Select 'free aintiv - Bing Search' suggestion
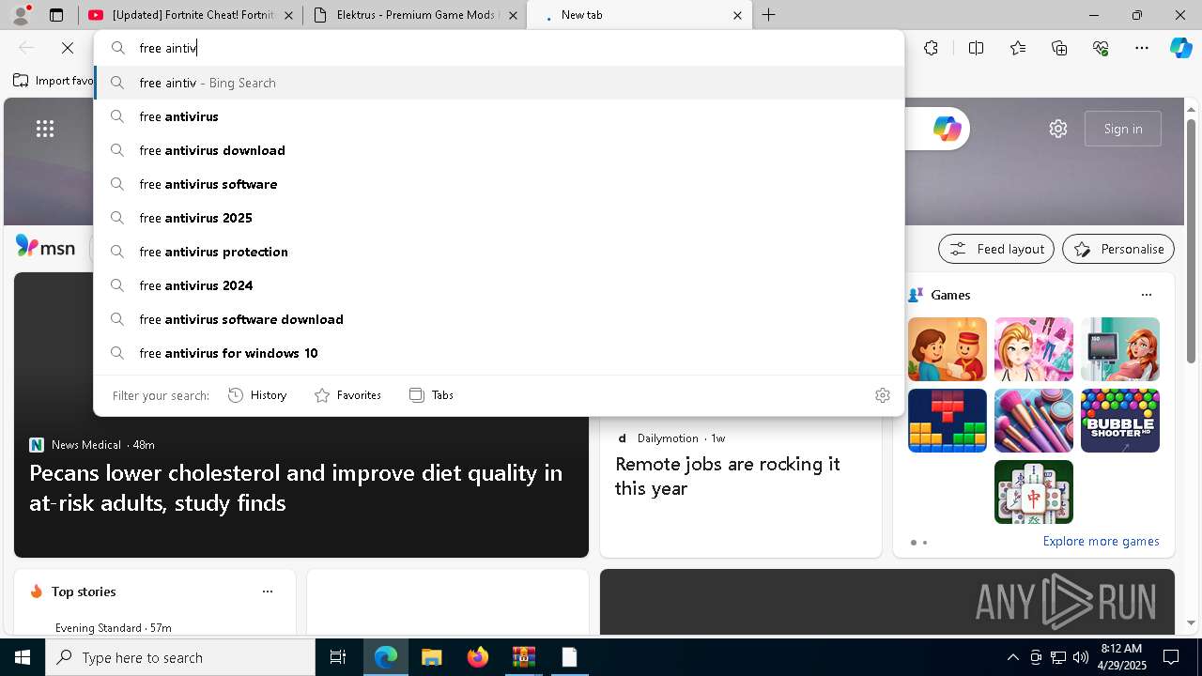Image resolution: width=1202 pixels, height=676 pixels. (500, 83)
